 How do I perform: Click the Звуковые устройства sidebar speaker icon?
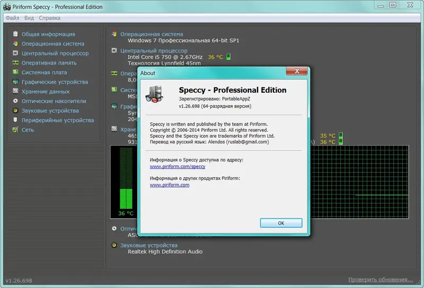[15, 111]
